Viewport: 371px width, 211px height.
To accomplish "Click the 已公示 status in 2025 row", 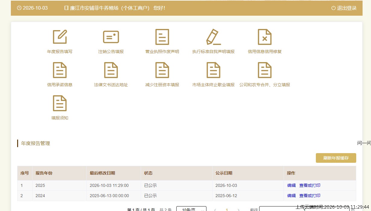I will point(150,185).
